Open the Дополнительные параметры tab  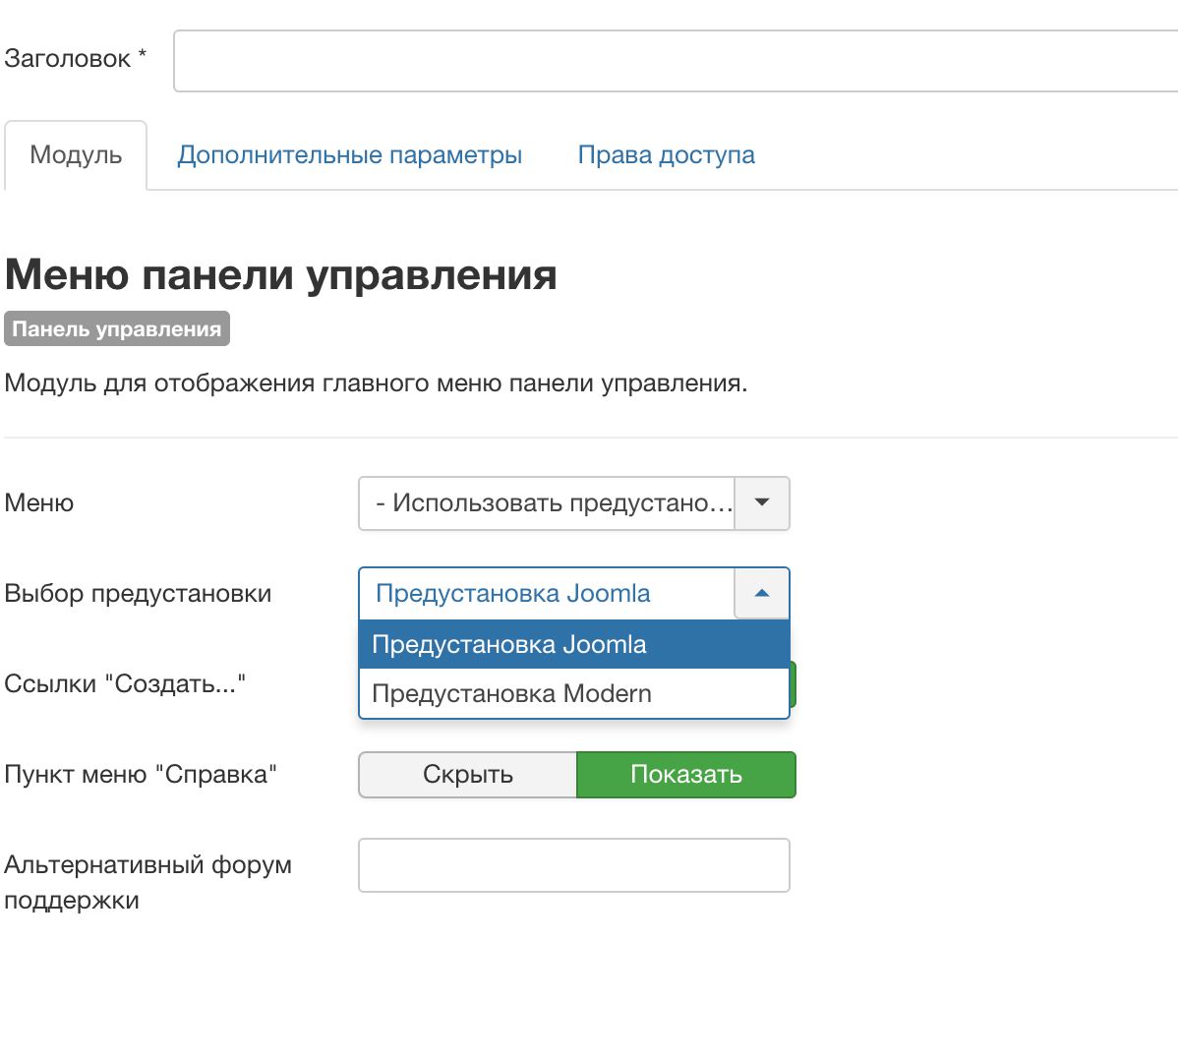coord(349,155)
